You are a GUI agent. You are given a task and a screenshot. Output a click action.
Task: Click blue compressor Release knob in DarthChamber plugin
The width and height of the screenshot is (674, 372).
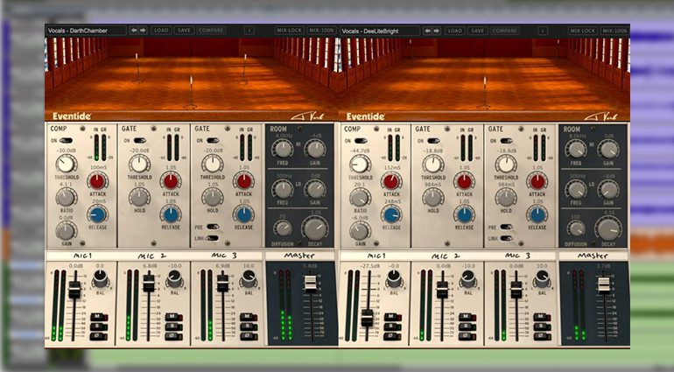[x=97, y=214]
